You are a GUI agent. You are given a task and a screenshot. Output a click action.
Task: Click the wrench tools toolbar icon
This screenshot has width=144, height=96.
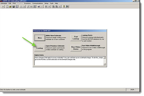pyautogui.click(x=28, y=7)
